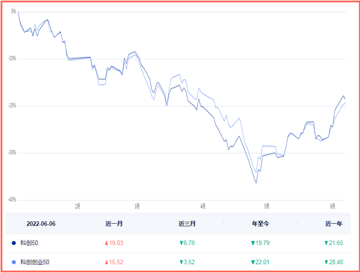Select the 近一月 column header

[x=114, y=224]
